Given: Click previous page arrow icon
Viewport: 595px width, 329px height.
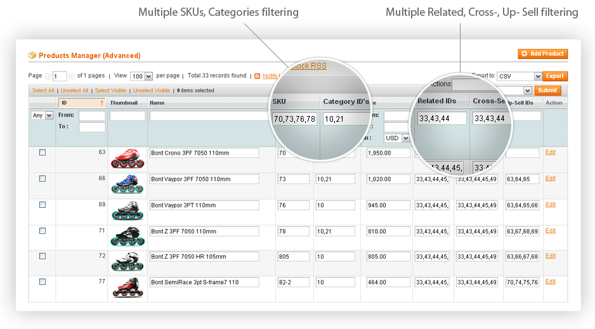Looking at the screenshot, I should click(48, 76).
